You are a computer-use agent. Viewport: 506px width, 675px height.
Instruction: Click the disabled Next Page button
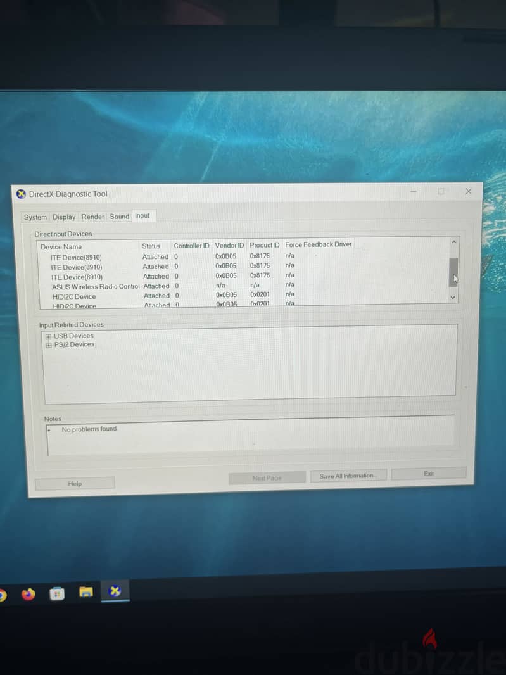267,478
